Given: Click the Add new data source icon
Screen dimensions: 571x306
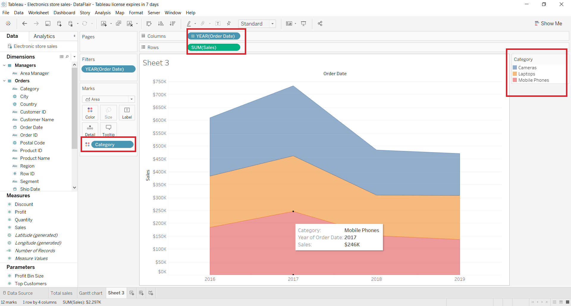Looking at the screenshot, I should click(59, 24).
